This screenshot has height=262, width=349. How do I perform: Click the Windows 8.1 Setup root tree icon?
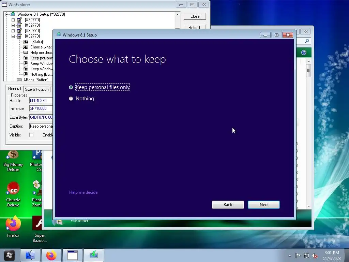(13, 14)
